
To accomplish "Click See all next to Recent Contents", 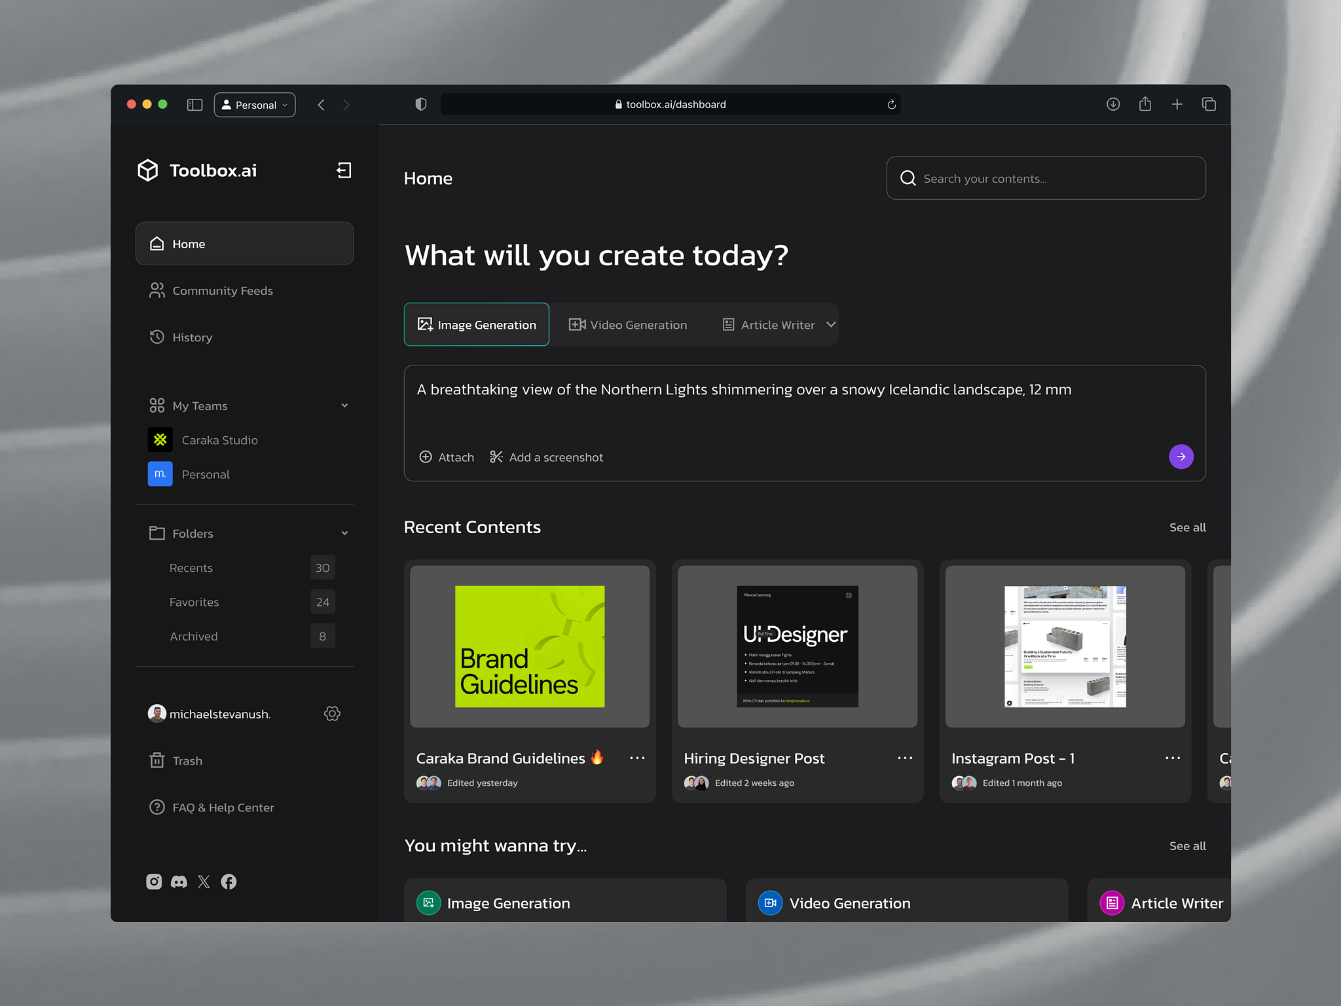I will pos(1187,527).
